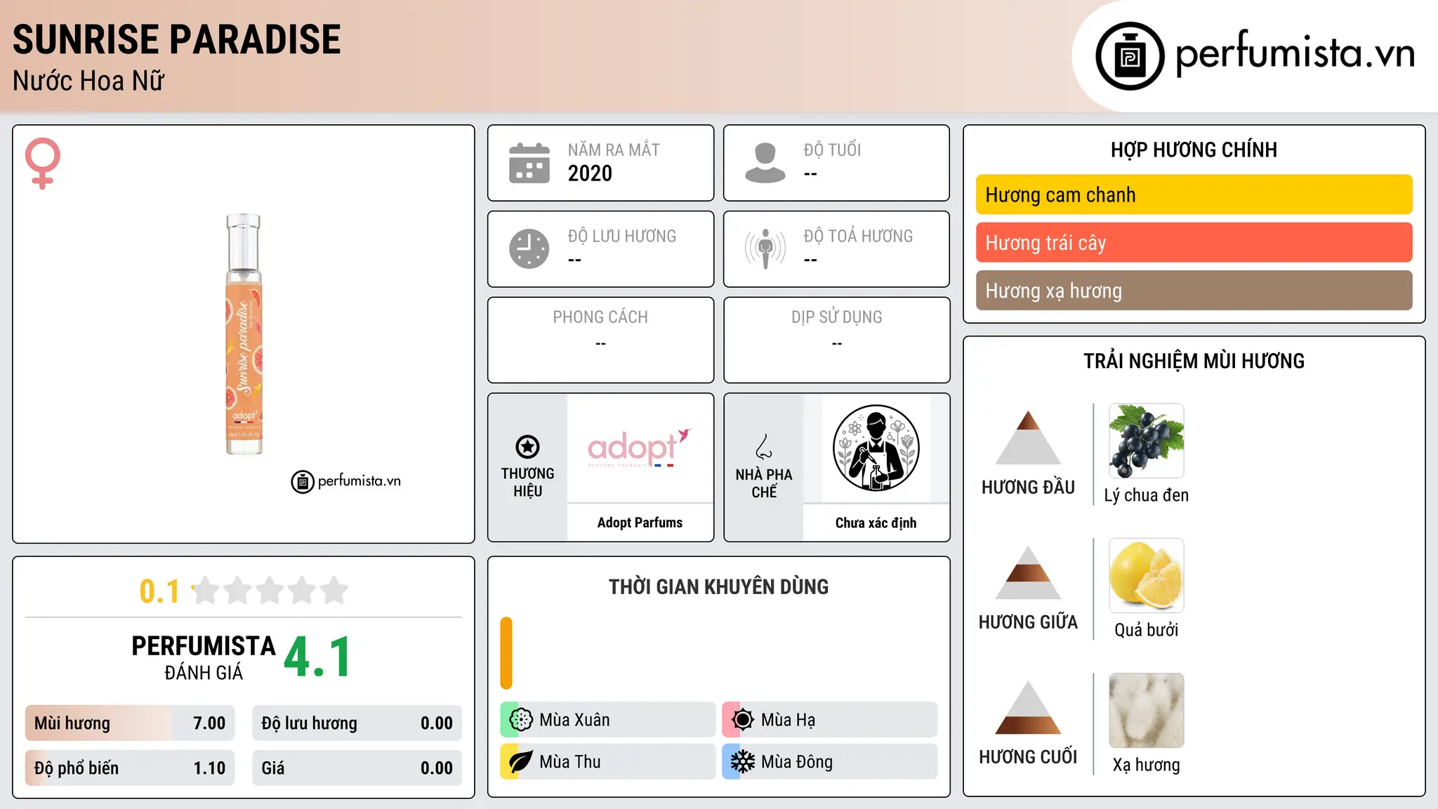Click the Hợp hương chính heading

(x=1194, y=150)
